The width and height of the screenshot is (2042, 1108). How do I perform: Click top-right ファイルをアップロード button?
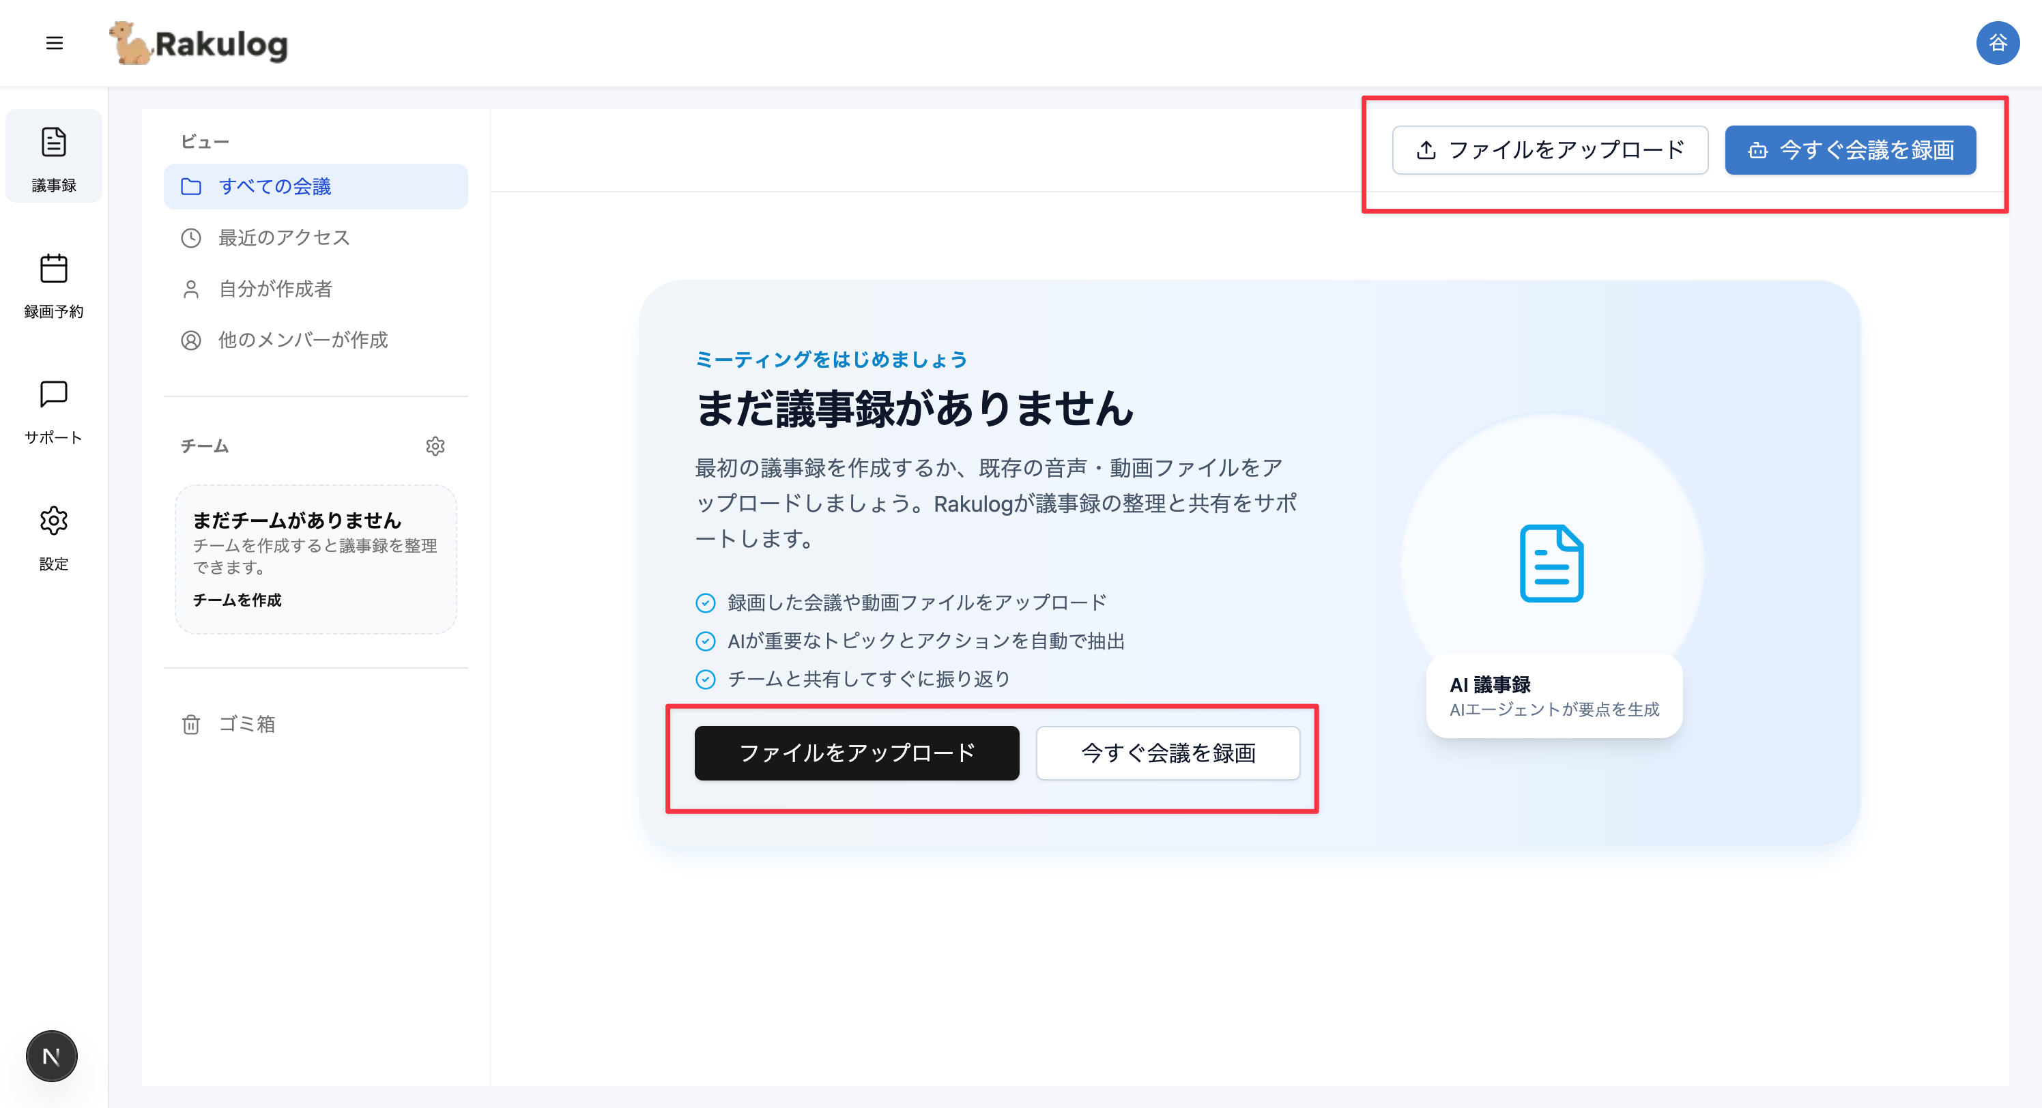1550,150
